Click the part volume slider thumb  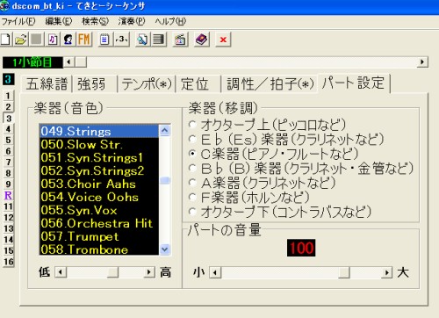[x=344, y=272]
